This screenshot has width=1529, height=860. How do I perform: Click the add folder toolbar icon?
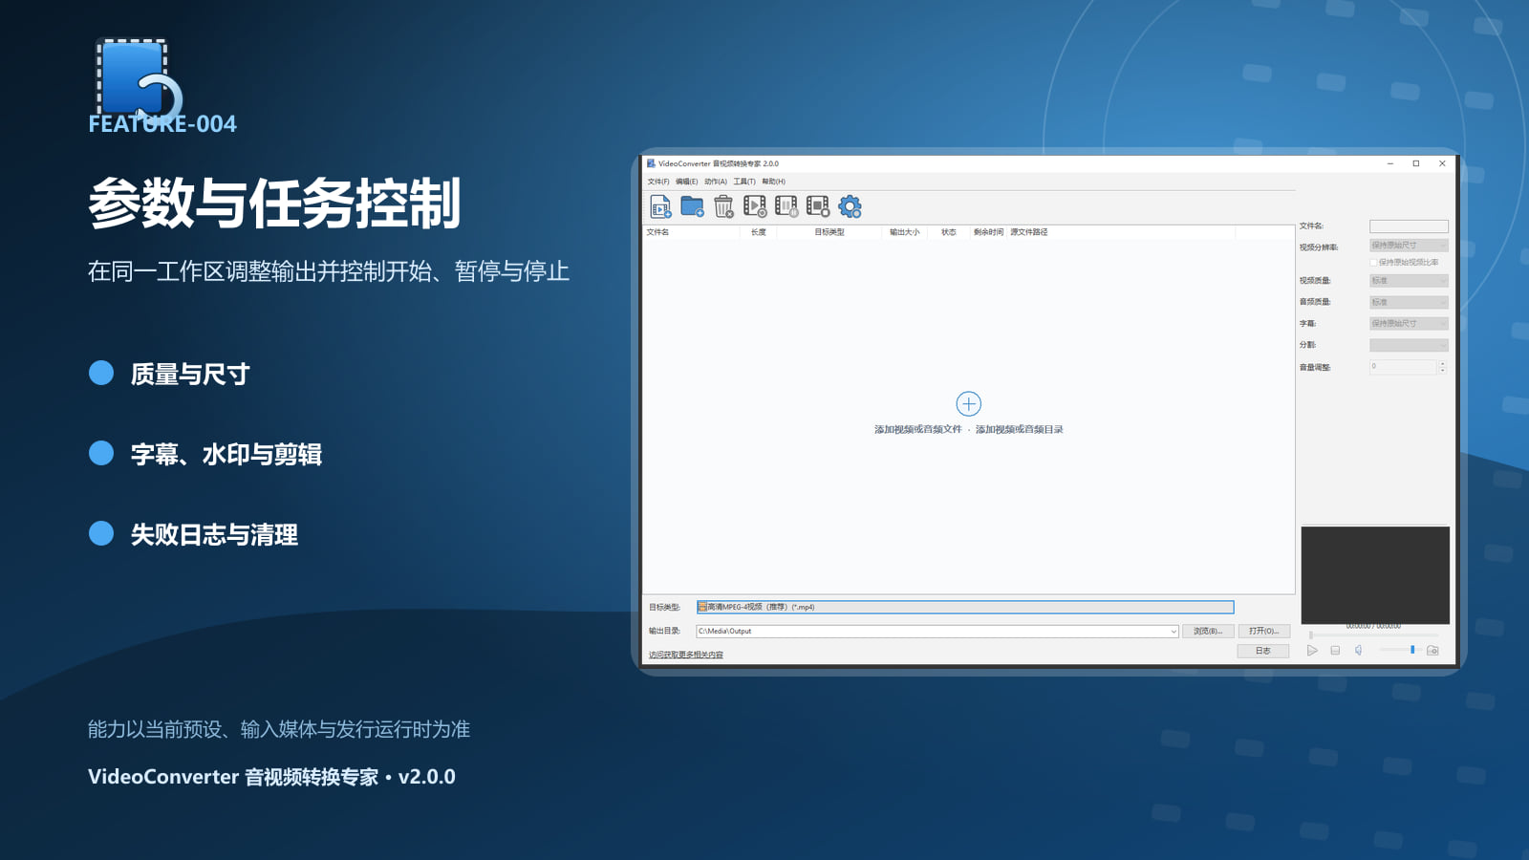[692, 206]
